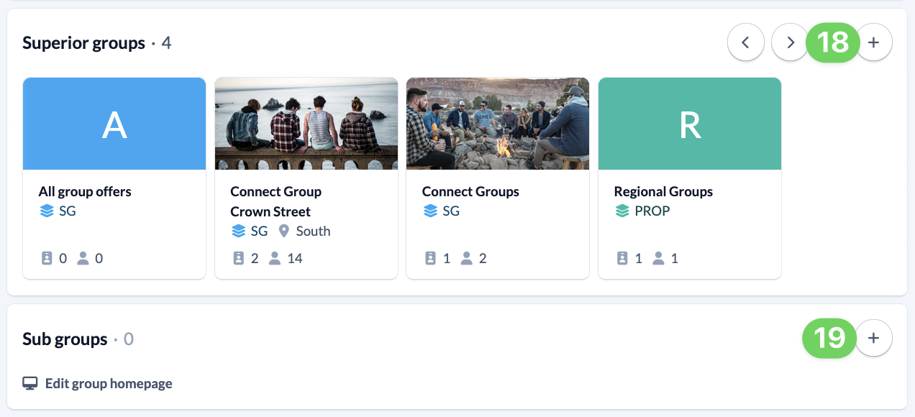The width and height of the screenshot is (915, 417).
Task: Click the SG layers icon on All group offers
Action: pos(47,211)
